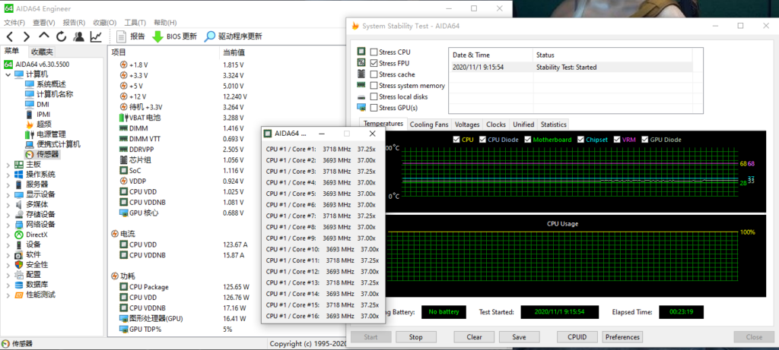779x350 pixels.
Task: Toggle Motherboard graph checkbox
Action: (528, 140)
